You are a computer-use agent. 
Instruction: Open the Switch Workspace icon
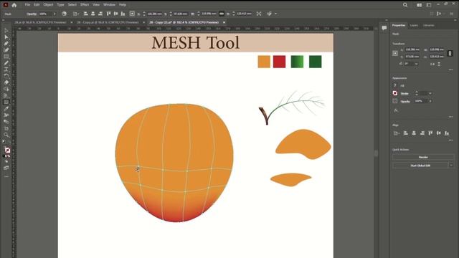tap(429, 5)
